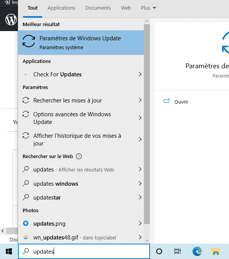Screen dimensions: 229x259
Task: Click magnifier icon for updates windows
Action: pyautogui.click(x=26, y=183)
